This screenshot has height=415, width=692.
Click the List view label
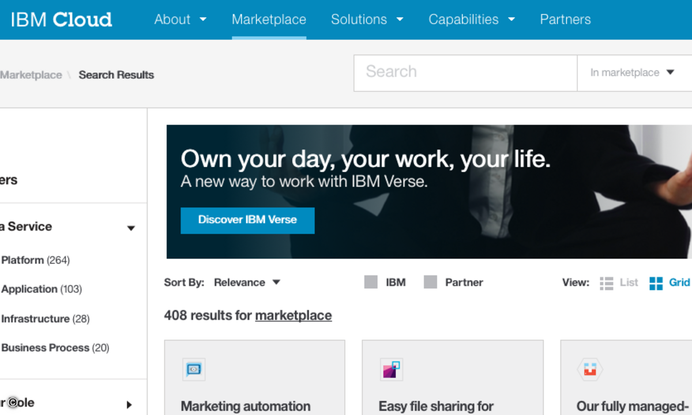coord(629,282)
